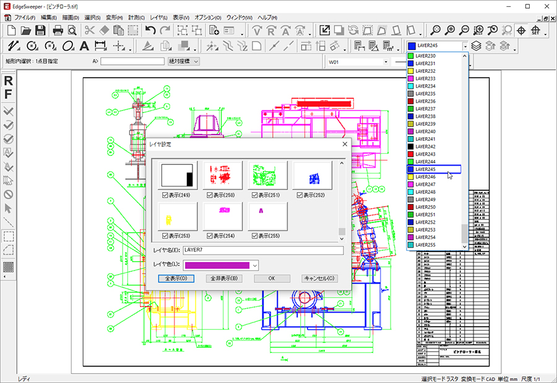Select the text 'A' drawing tool
This screenshot has height=383, width=557.
click(84, 46)
